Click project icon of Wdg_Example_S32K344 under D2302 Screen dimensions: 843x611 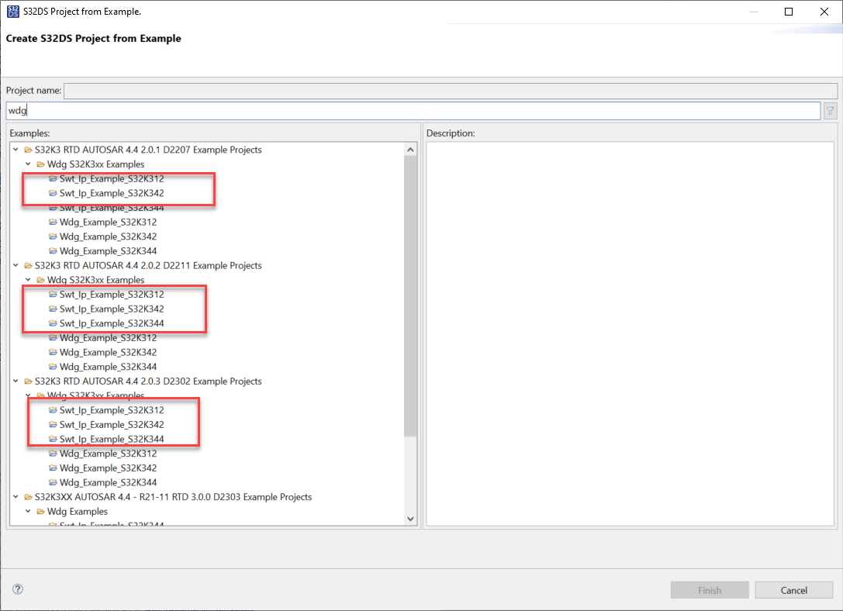53,482
